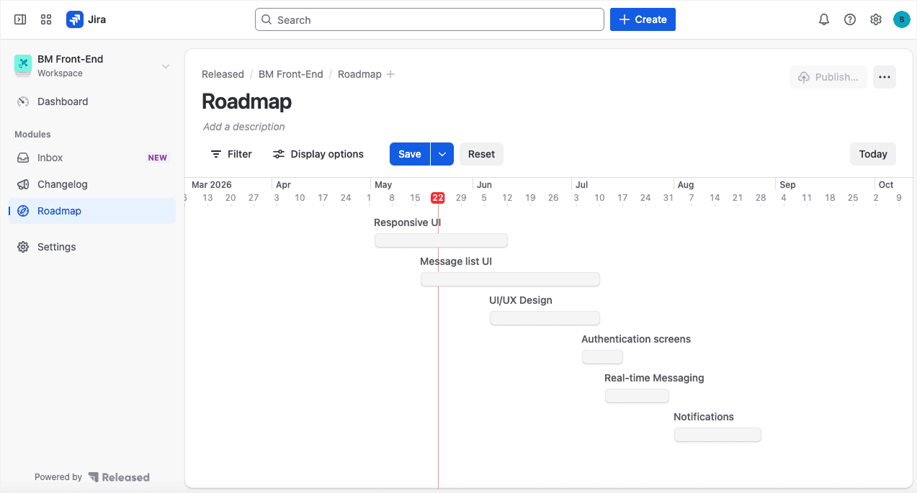Click the Aug month header
The height and width of the screenshot is (493, 917).
pyautogui.click(x=686, y=185)
